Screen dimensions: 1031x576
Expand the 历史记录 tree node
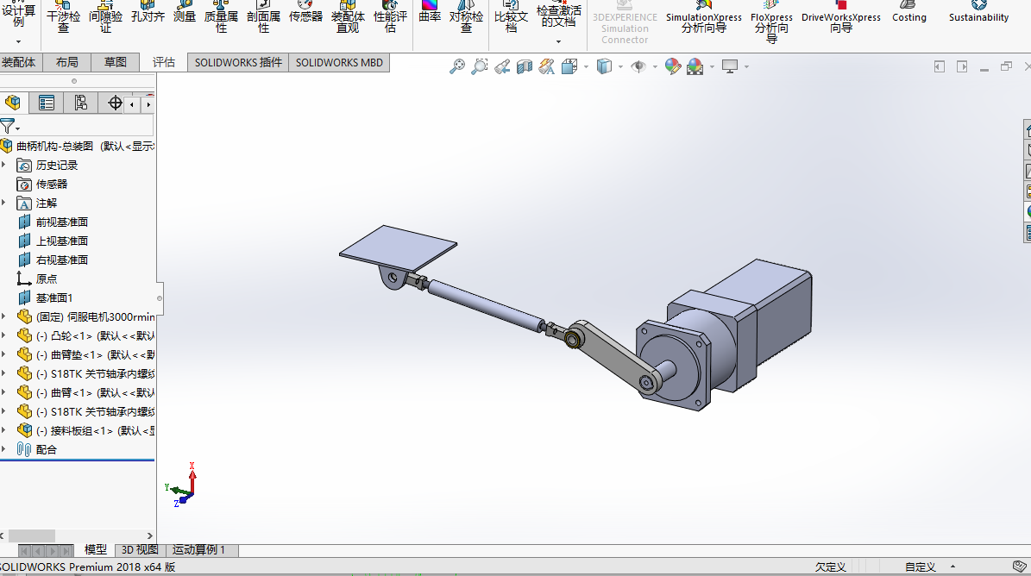4,165
